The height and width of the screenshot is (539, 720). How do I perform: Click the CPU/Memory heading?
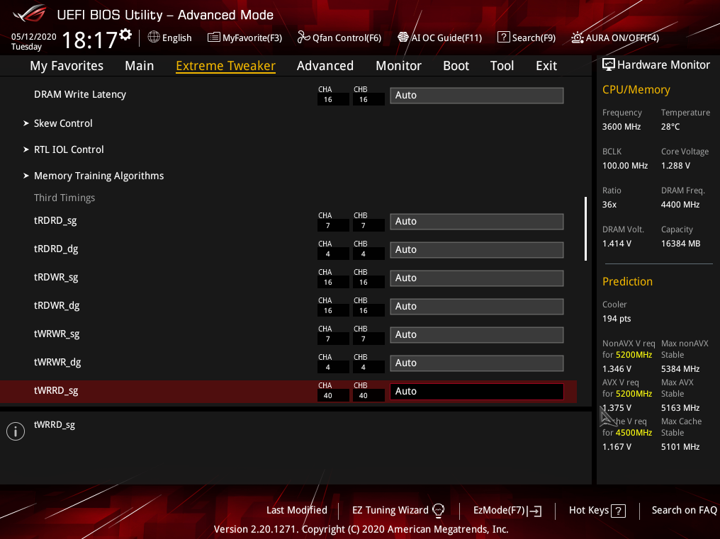coord(636,89)
